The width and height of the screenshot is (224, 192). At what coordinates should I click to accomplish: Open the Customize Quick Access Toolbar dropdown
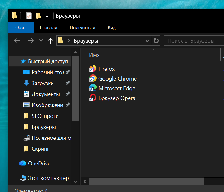[47, 16]
